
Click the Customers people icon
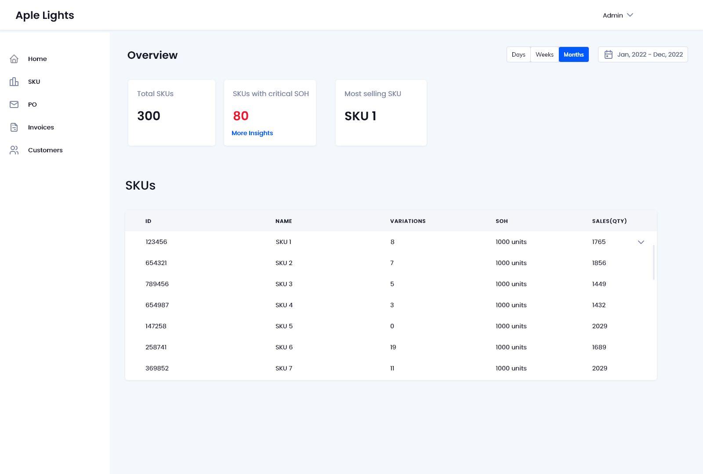click(14, 150)
